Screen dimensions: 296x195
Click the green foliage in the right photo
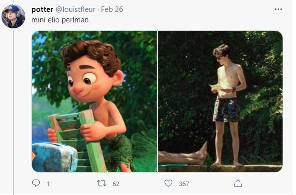coord(262,95)
